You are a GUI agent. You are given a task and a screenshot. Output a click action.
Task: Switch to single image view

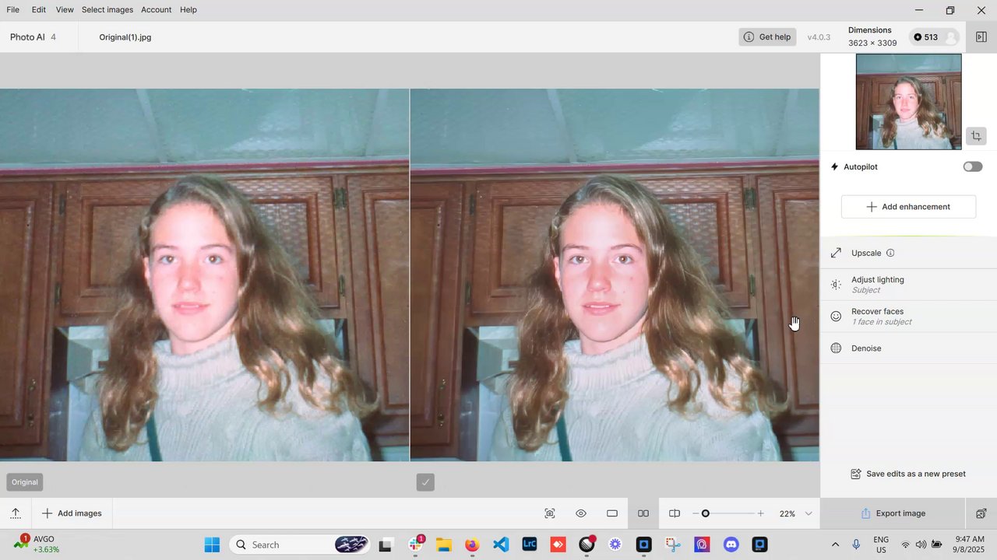click(x=612, y=513)
